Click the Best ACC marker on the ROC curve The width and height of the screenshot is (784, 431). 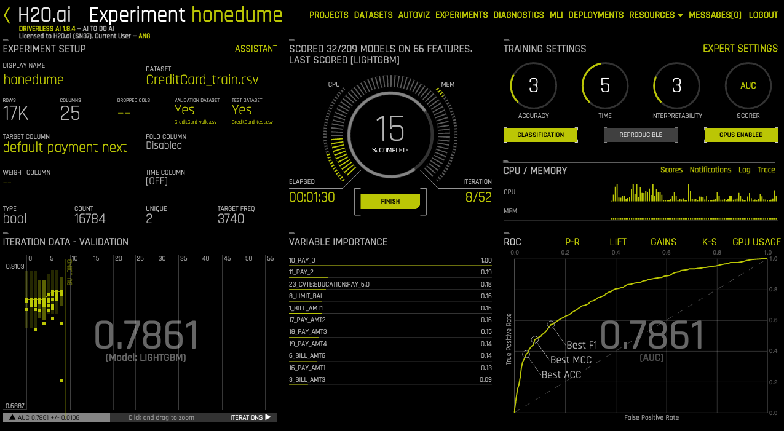point(526,354)
